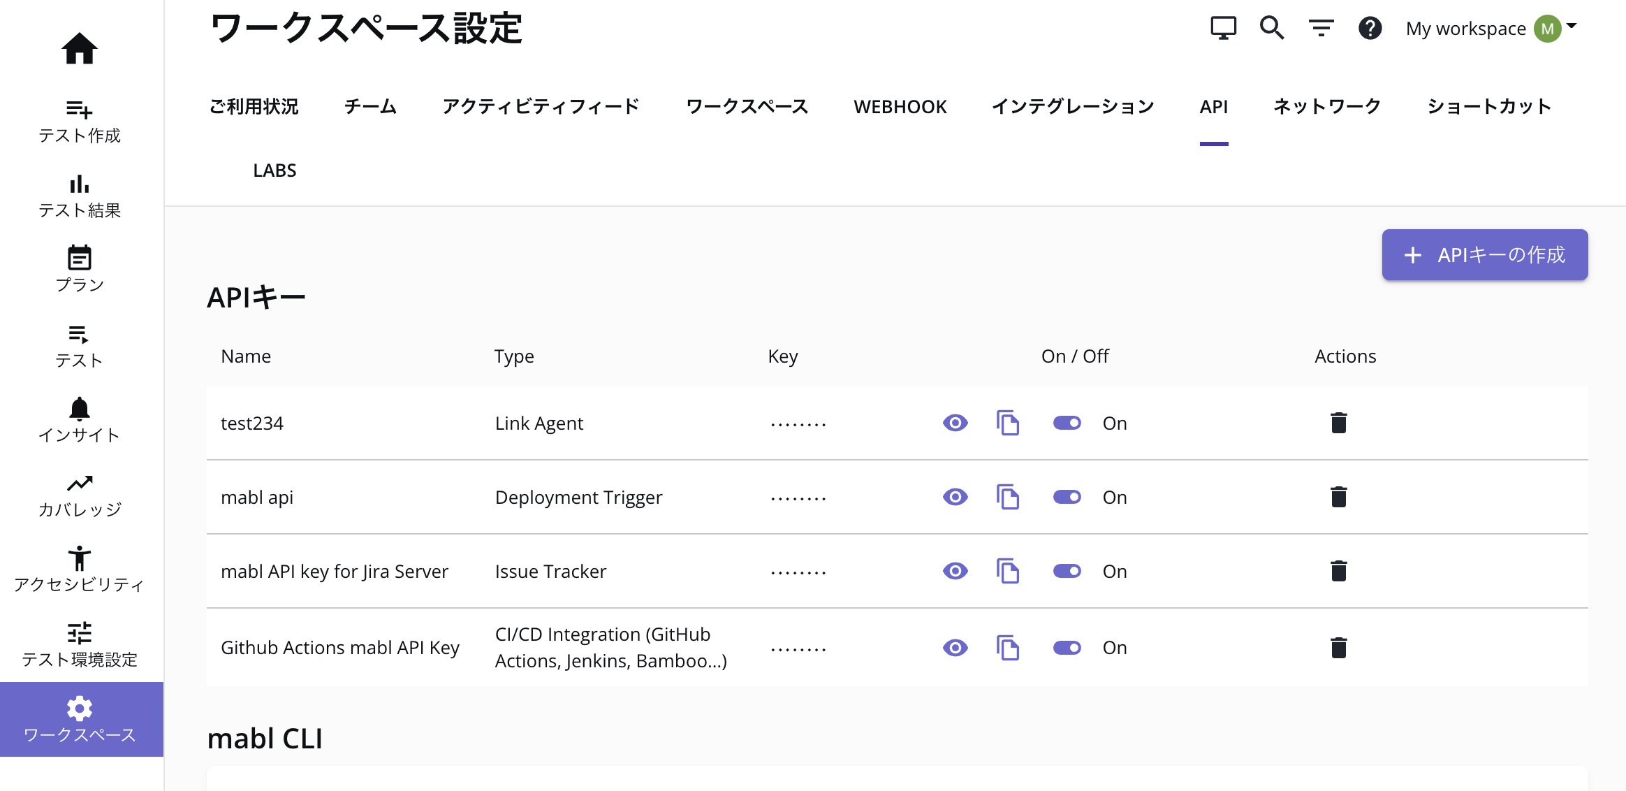Go to the home icon in sidebar
Viewport: 1626px width, 791px height.
point(79,48)
